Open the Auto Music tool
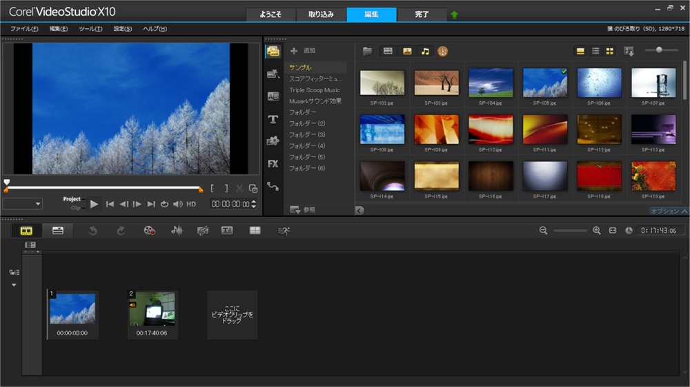The width and height of the screenshot is (690, 387). pyautogui.click(x=202, y=231)
